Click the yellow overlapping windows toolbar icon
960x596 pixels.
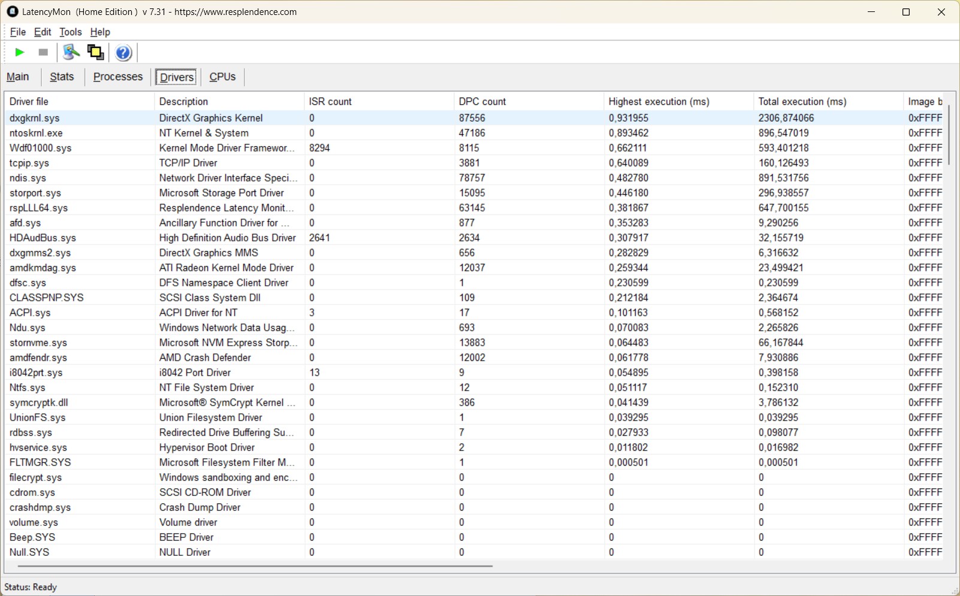pyautogui.click(x=95, y=53)
